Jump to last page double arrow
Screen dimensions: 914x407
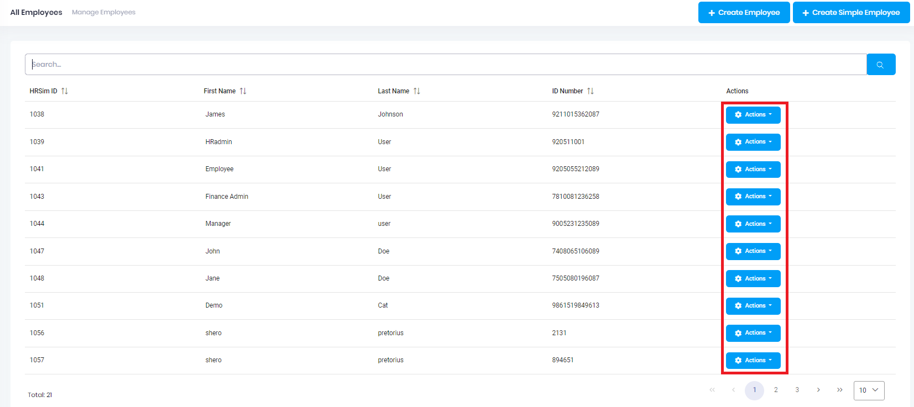click(x=840, y=390)
